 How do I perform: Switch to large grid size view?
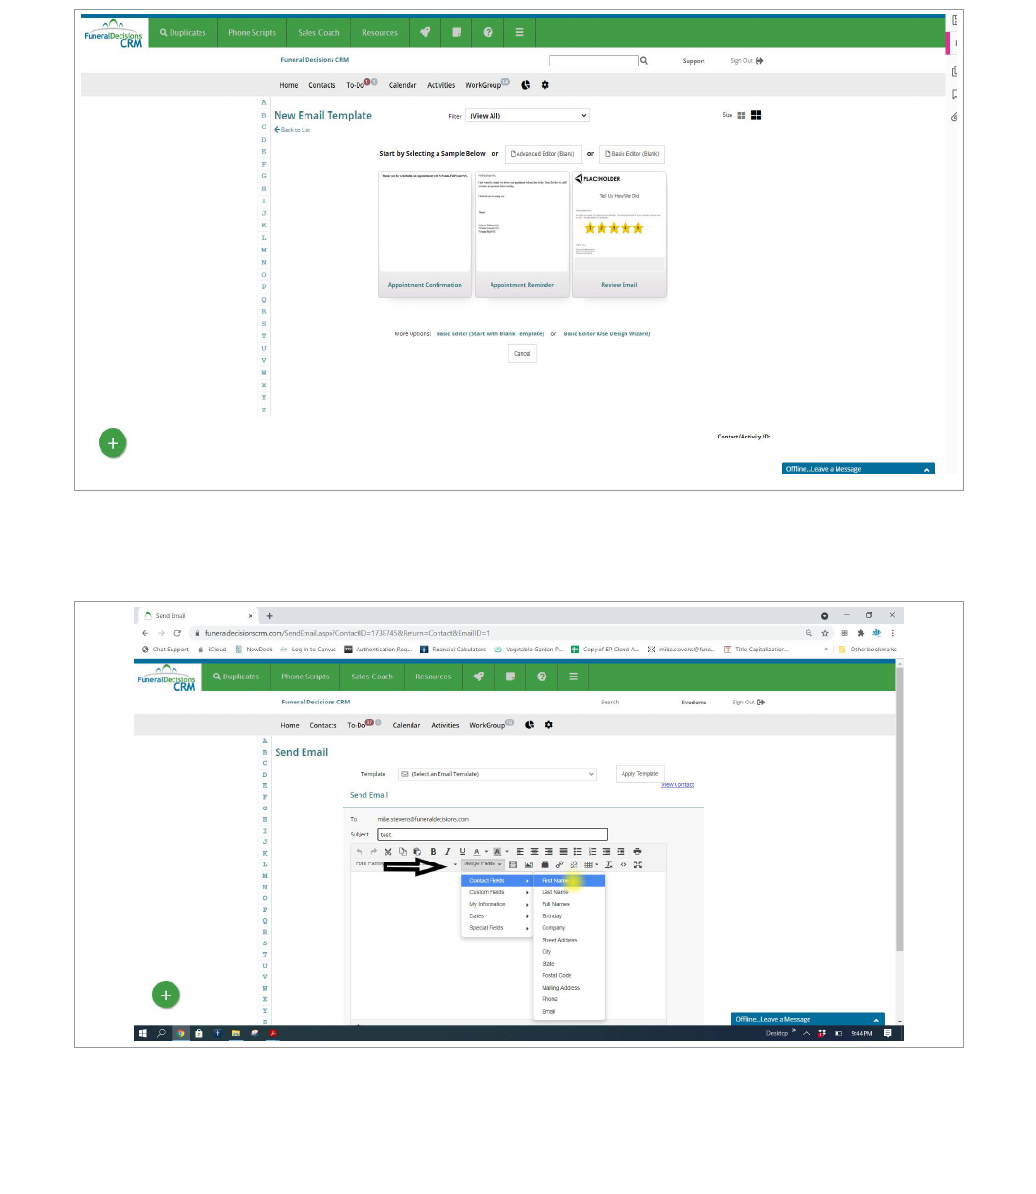(757, 115)
